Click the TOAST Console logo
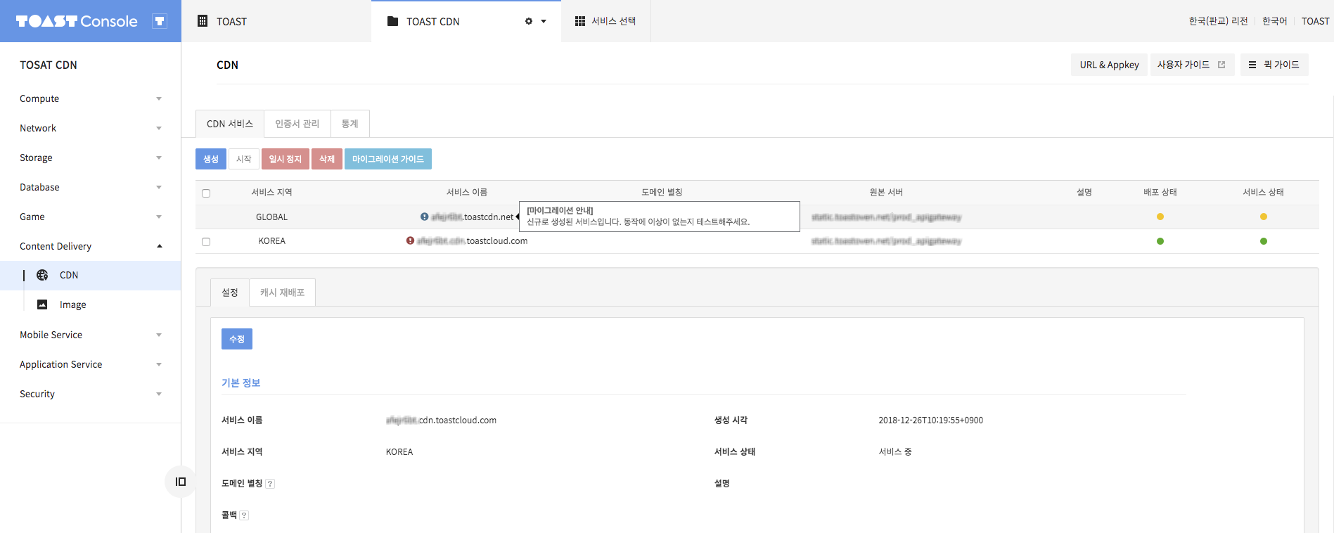Image resolution: width=1334 pixels, height=533 pixels. (77, 21)
